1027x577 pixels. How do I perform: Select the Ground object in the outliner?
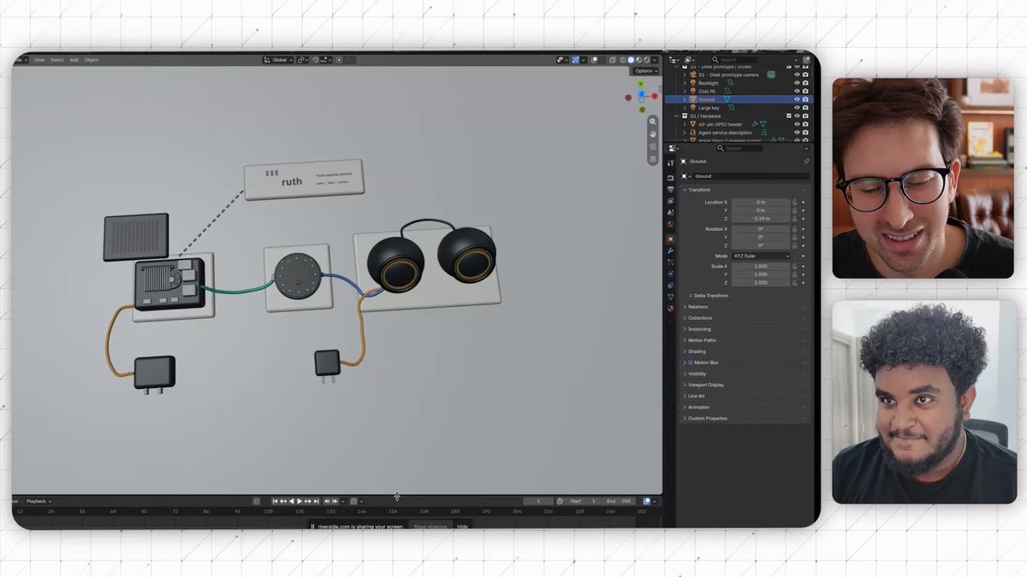tap(706, 99)
